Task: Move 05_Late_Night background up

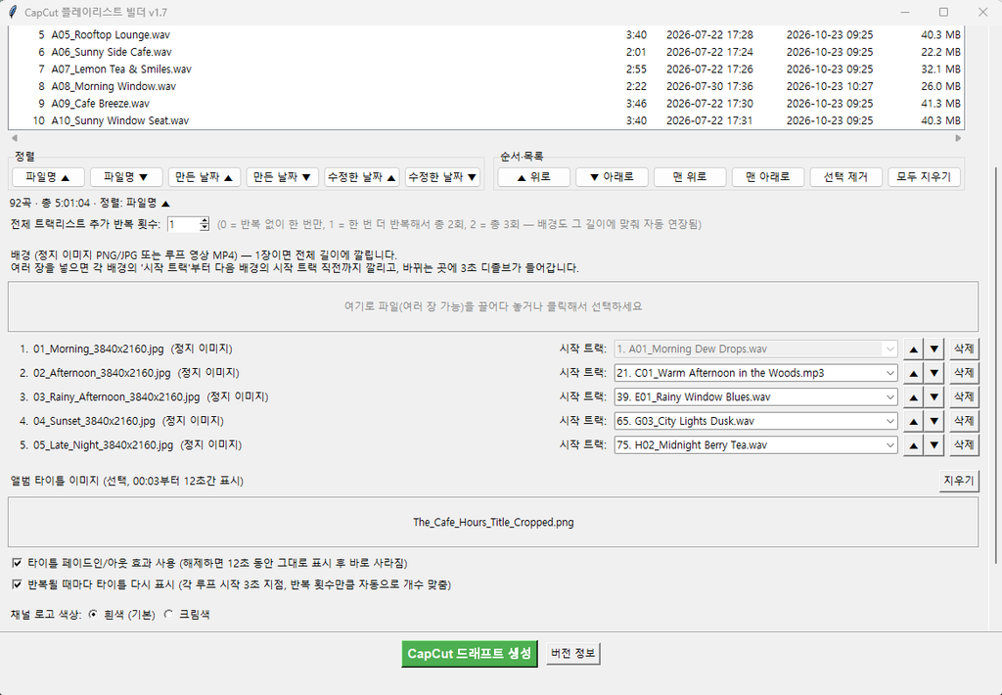Action: click(x=913, y=445)
